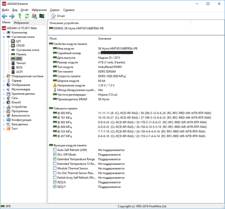The width and height of the screenshot is (225, 209).
Task: Click the Программы tree icon
Action: [x=8, y=111]
